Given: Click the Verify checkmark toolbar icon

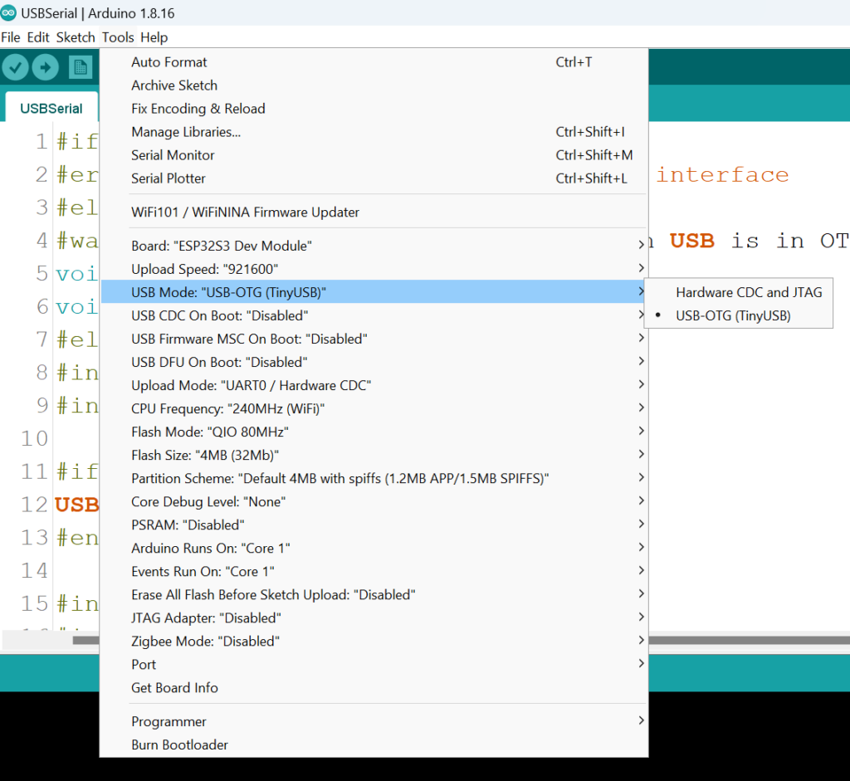Looking at the screenshot, I should coord(16,68).
